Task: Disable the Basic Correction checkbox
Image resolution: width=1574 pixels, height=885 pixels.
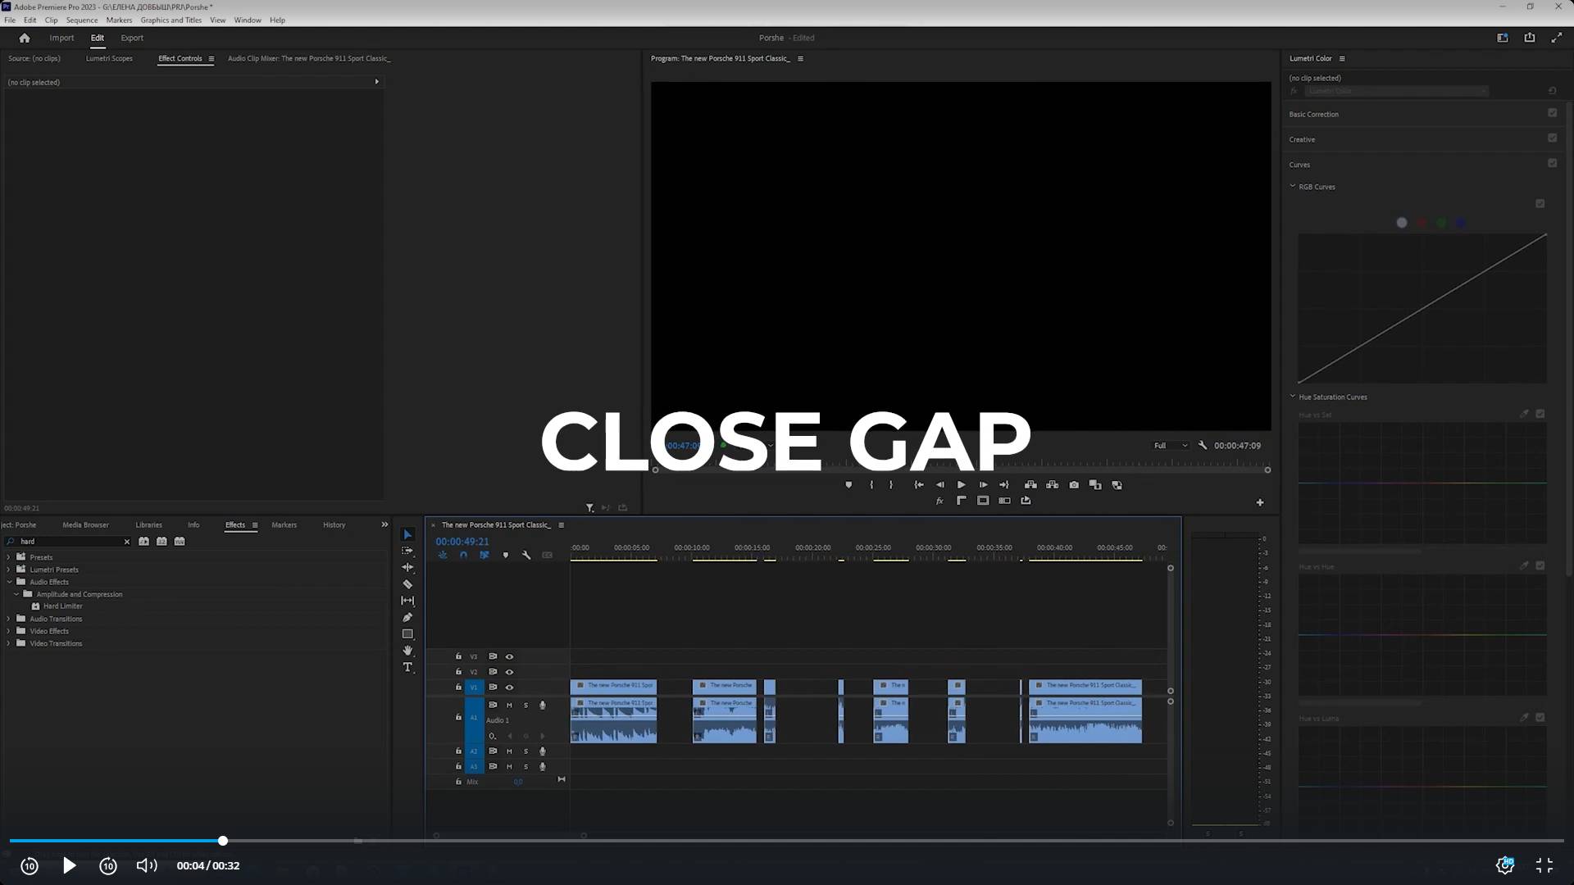Action: (x=1552, y=113)
